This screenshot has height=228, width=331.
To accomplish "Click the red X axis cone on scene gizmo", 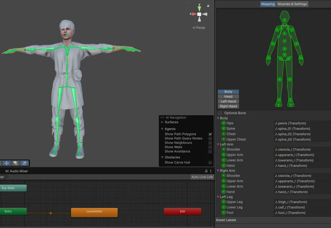I will tap(194, 14).
